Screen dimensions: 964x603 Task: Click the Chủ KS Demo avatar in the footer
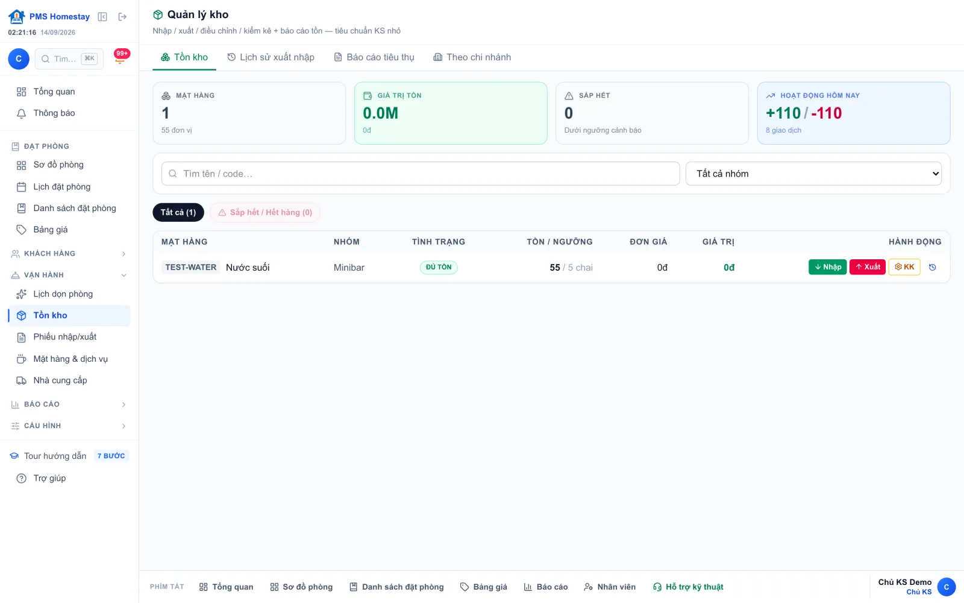(x=947, y=587)
